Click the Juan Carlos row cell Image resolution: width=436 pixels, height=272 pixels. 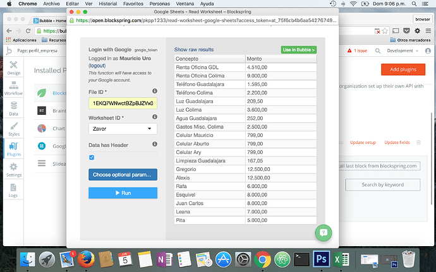210,203
